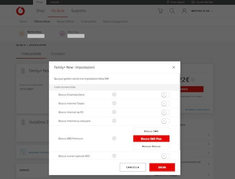
Task: Click the search magnifier icon
Action: point(172,11)
